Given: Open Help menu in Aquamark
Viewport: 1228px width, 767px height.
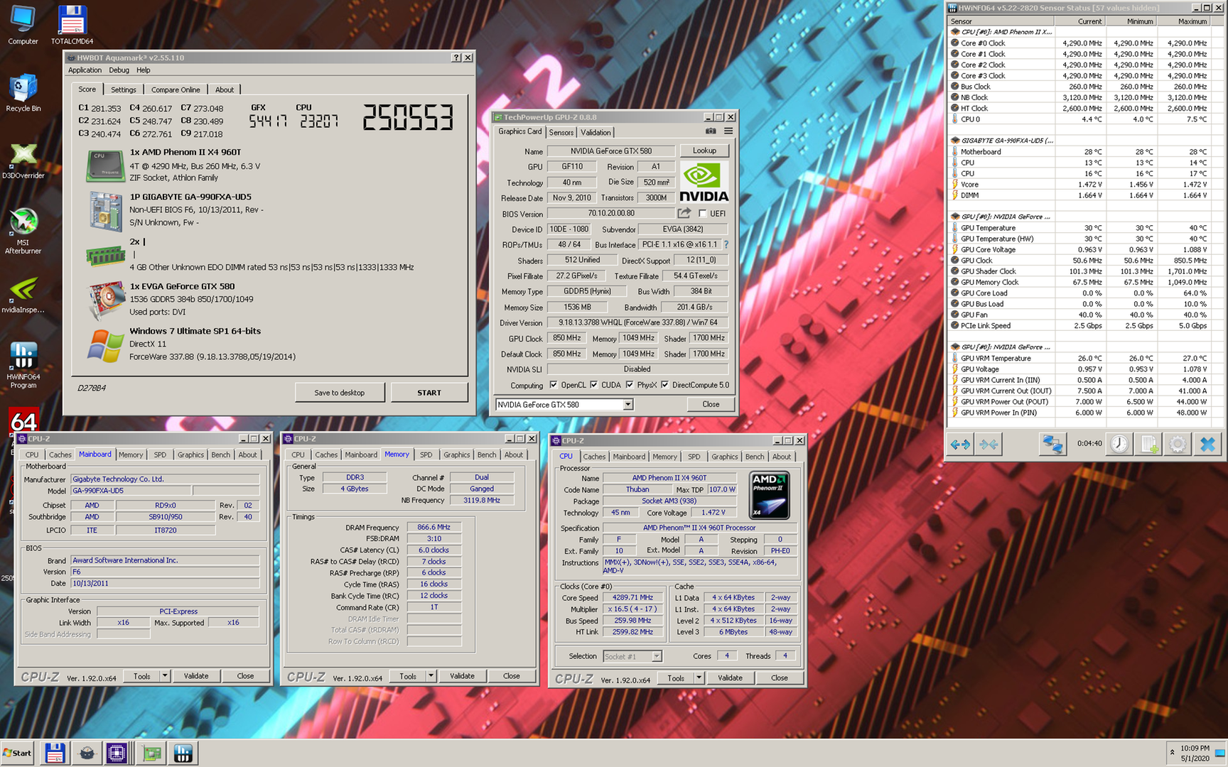Looking at the screenshot, I should [144, 70].
